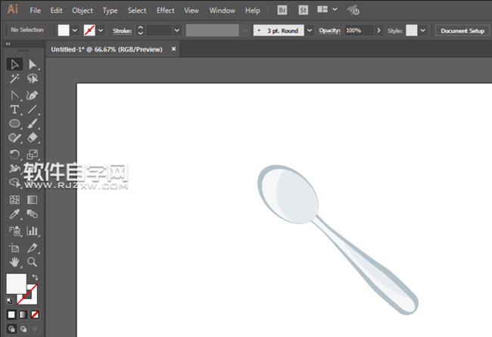The width and height of the screenshot is (492, 337).
Task: Open the graphic Style dropdown
Action: (x=423, y=30)
